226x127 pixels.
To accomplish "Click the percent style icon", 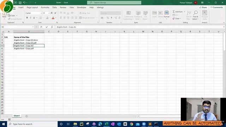I will tap(108, 18).
